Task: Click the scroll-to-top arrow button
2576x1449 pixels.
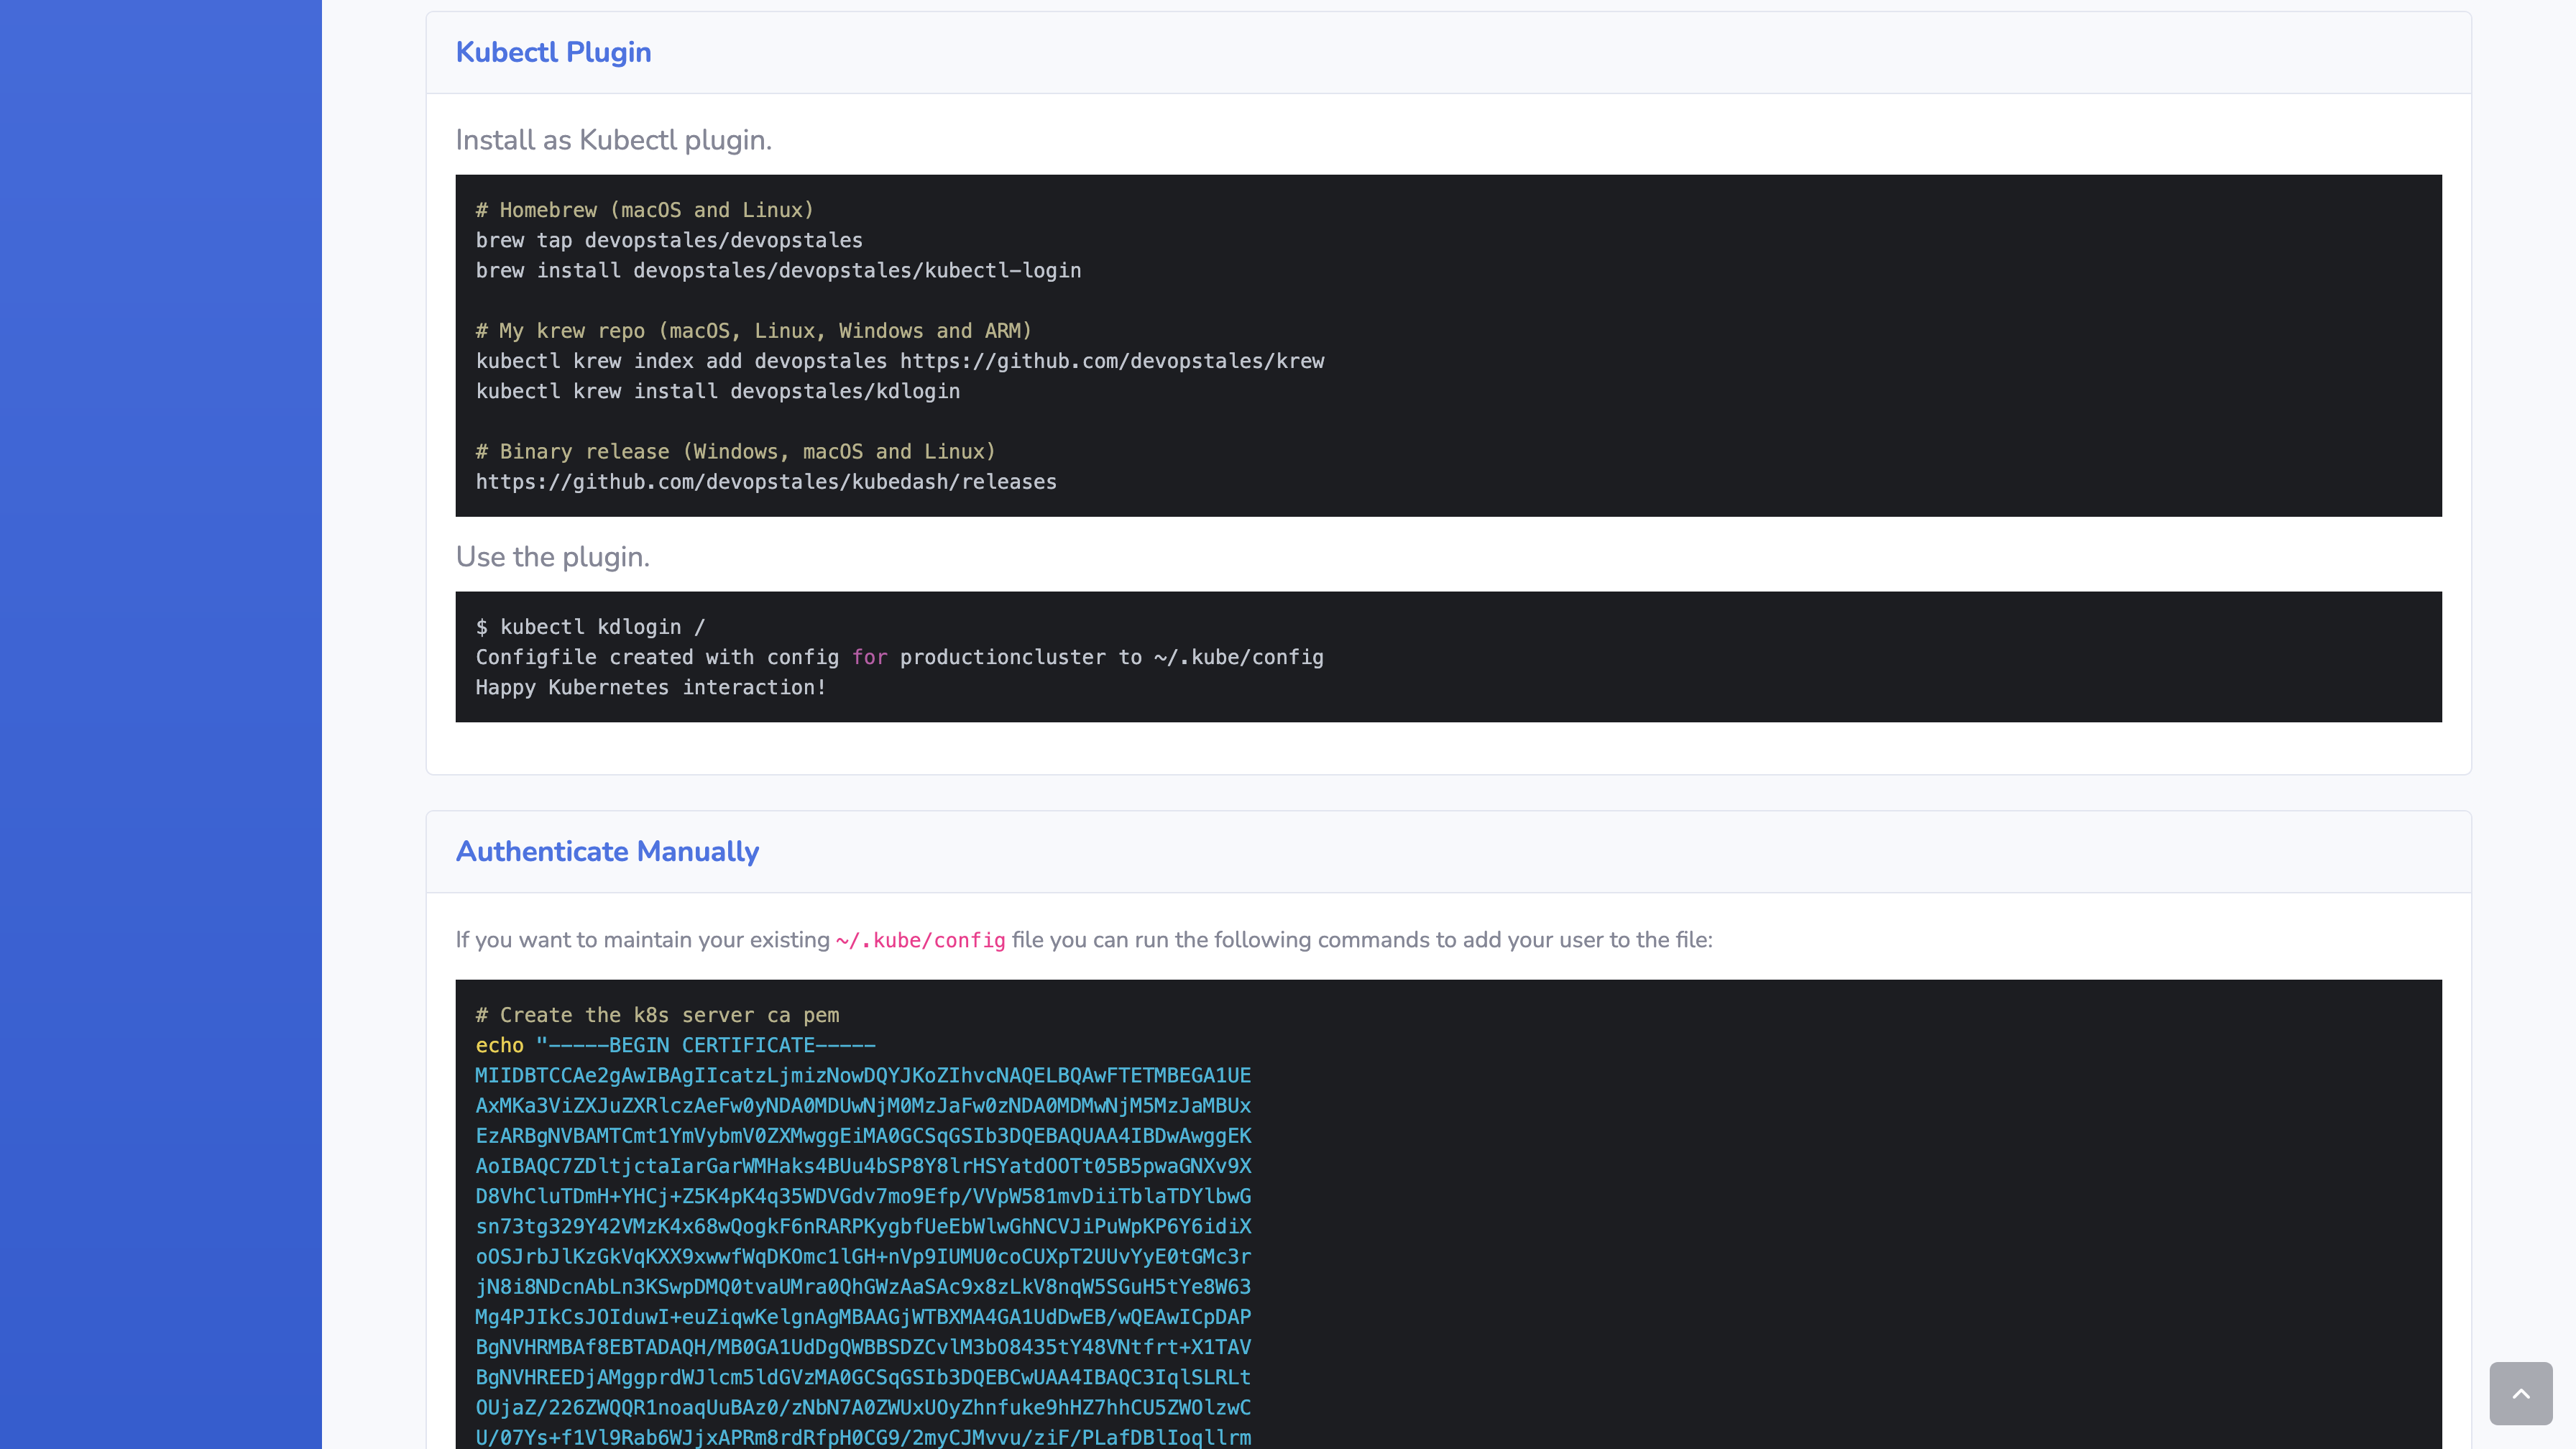Action: coord(2520,1393)
